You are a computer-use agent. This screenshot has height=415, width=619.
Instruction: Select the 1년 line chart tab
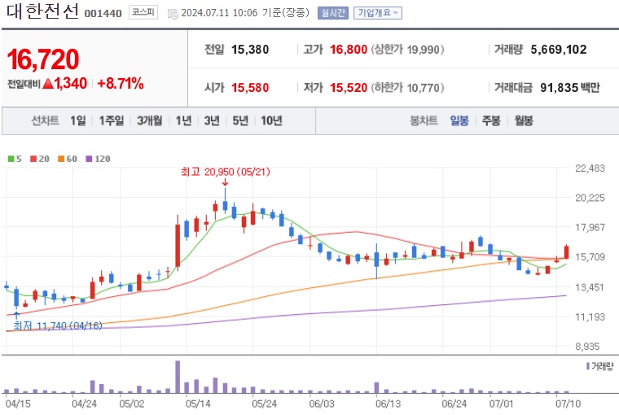[x=183, y=120]
